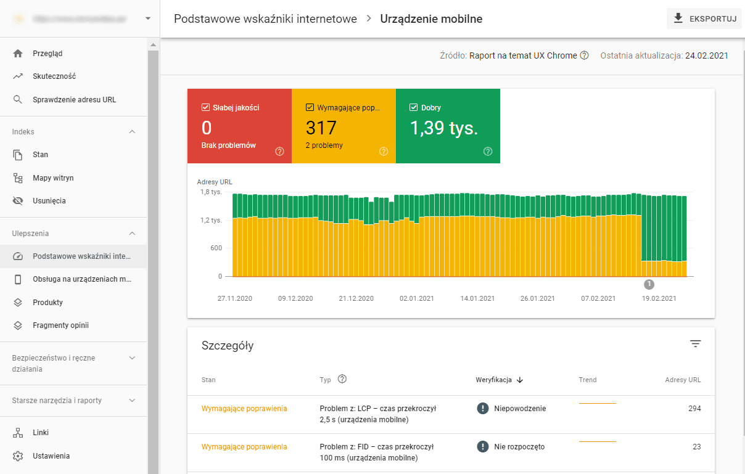
Task: Click the Stan pages icon
Action: (18, 155)
